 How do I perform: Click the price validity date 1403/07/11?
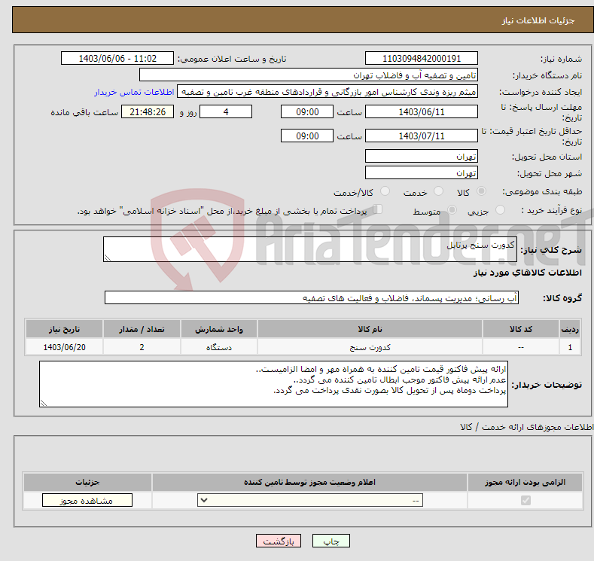[422, 136]
